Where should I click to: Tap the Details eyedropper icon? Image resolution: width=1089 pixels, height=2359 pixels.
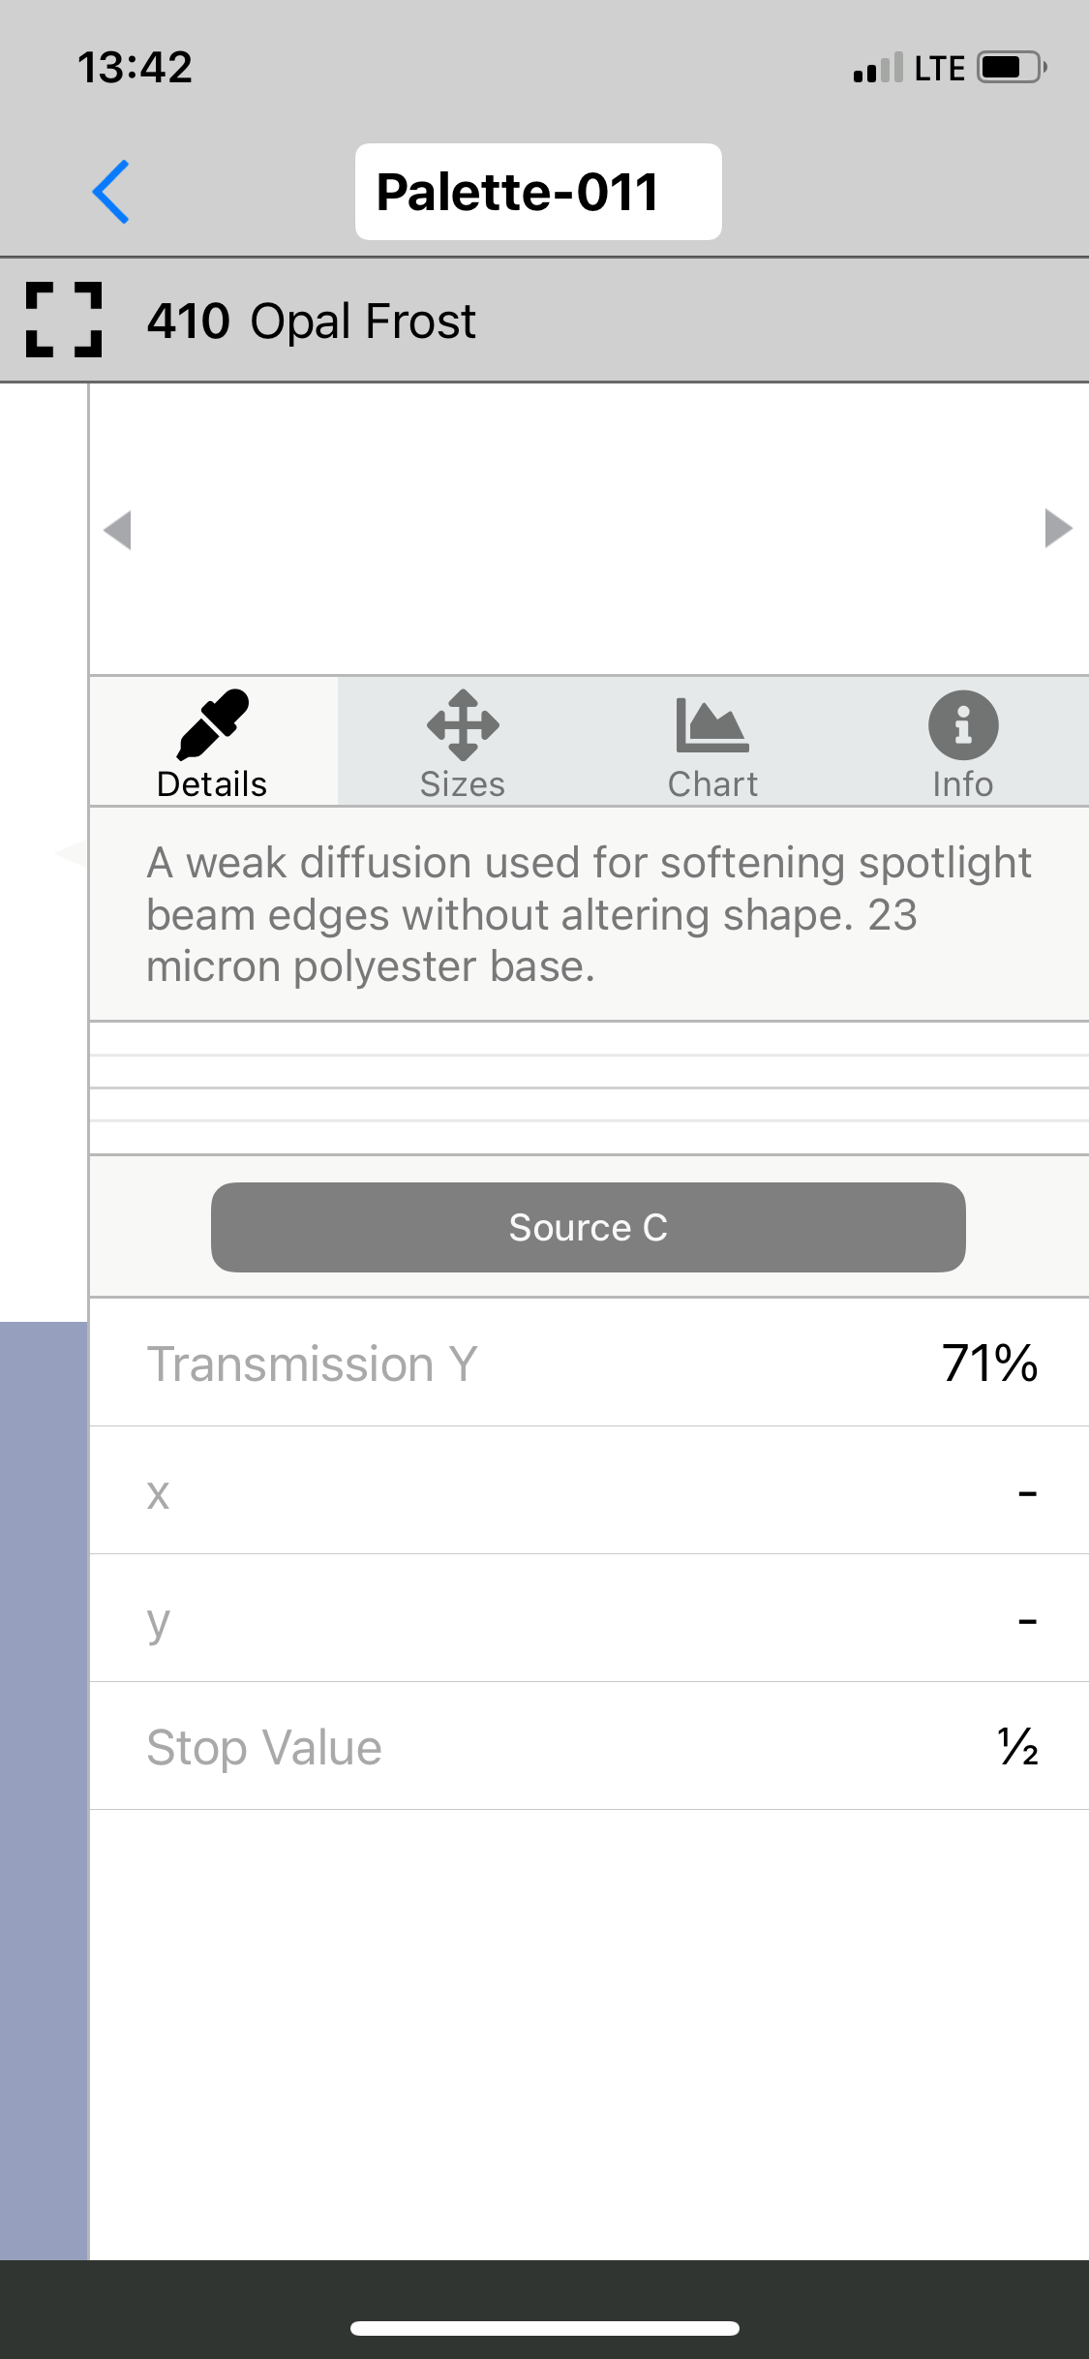click(213, 724)
